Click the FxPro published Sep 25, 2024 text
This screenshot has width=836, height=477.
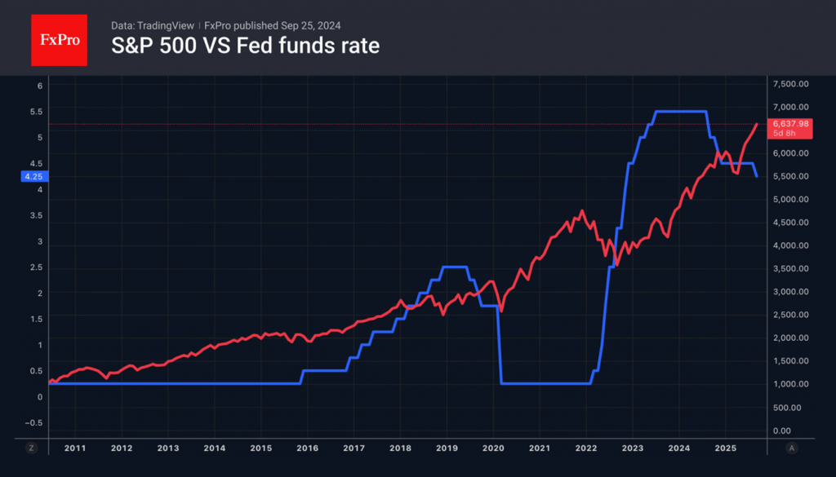265,26
